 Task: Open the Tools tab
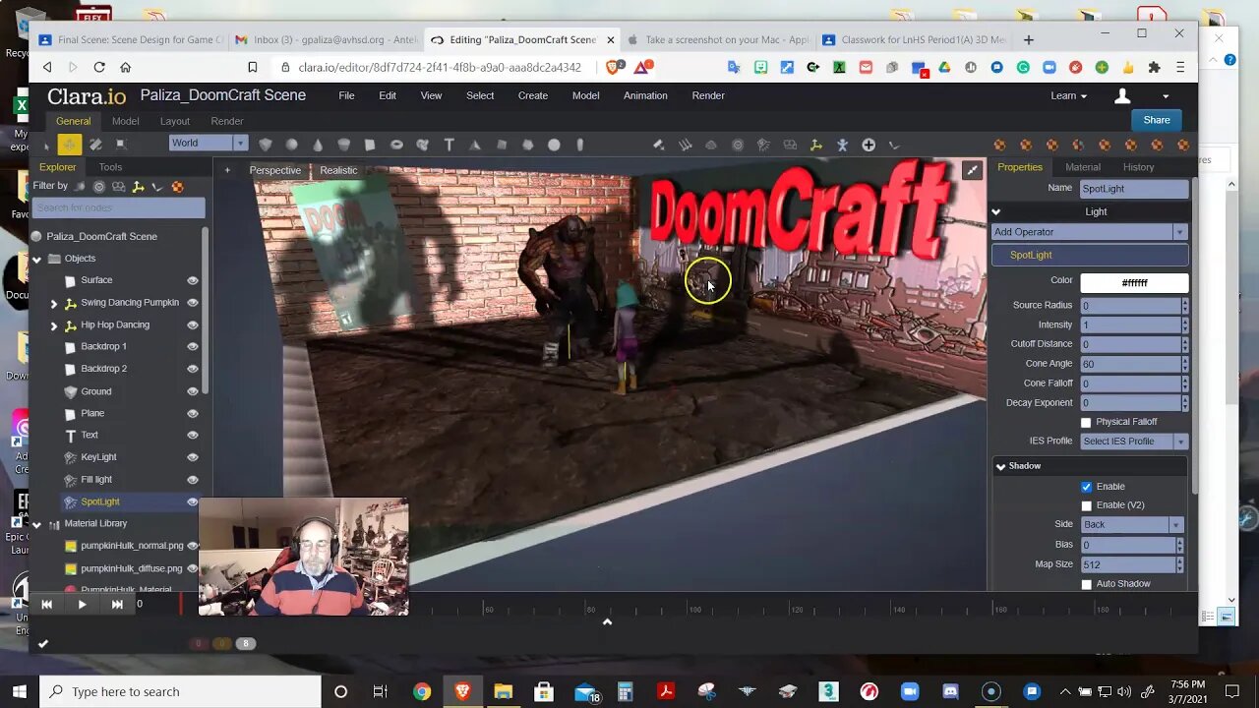[x=110, y=167]
